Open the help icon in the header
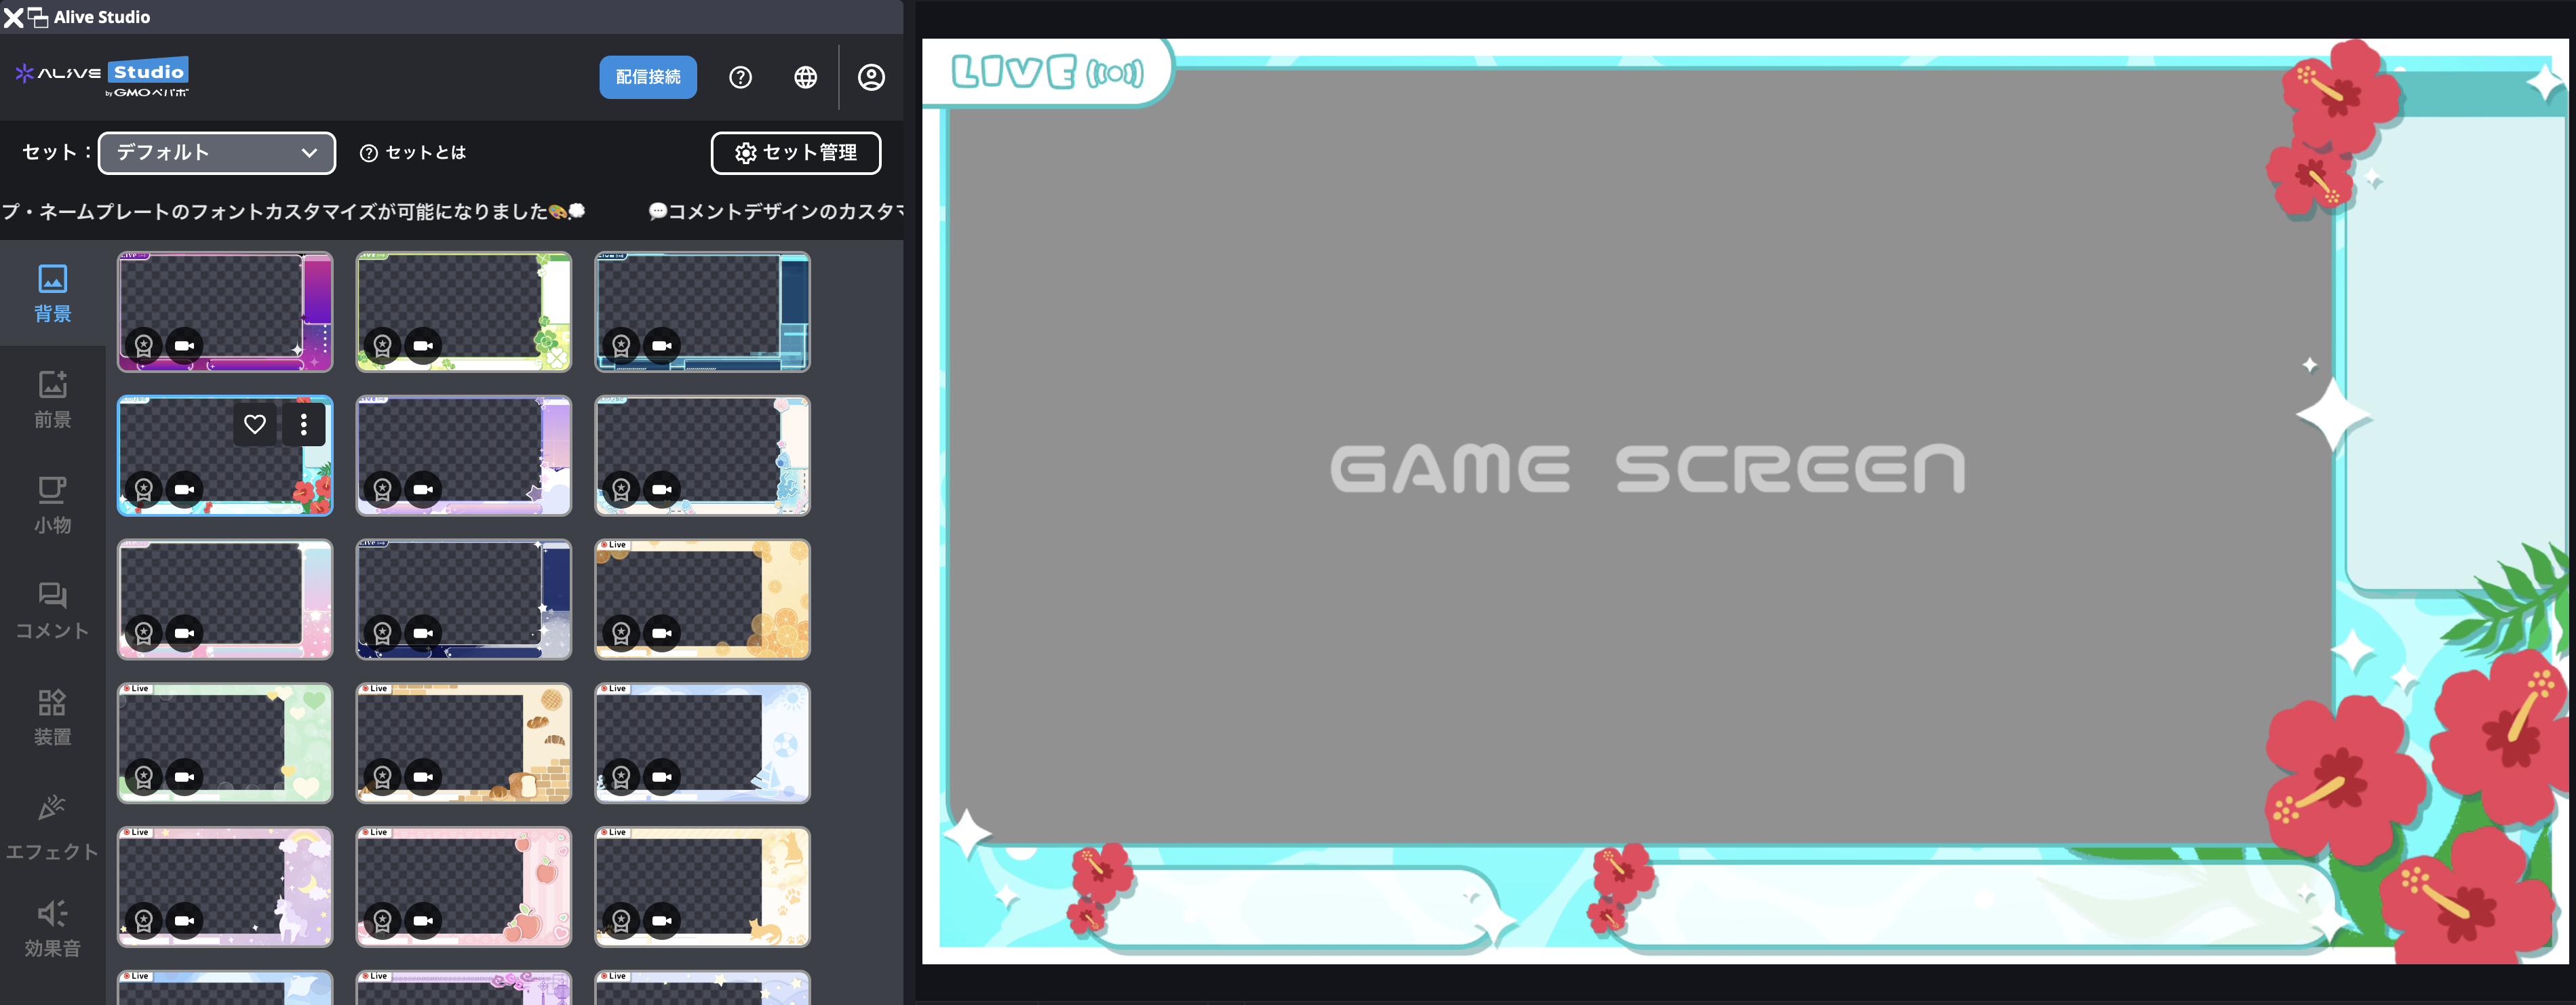The height and width of the screenshot is (1005, 2576). tap(740, 77)
